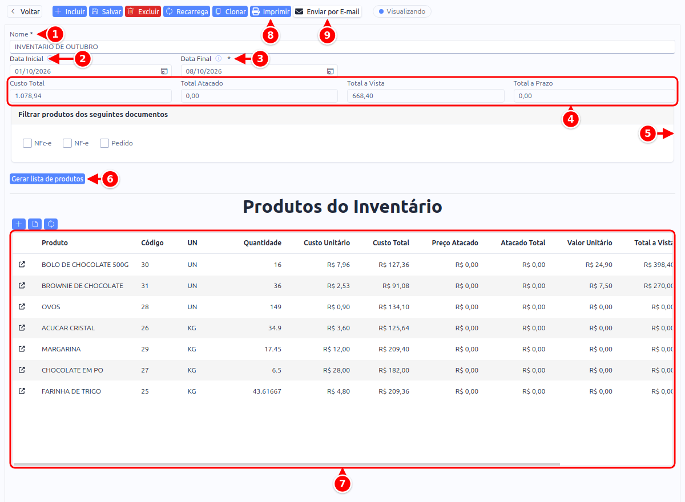Viewport: 685px width, 502px height.
Task: Delete record with Excluir button
Action: 143,11
